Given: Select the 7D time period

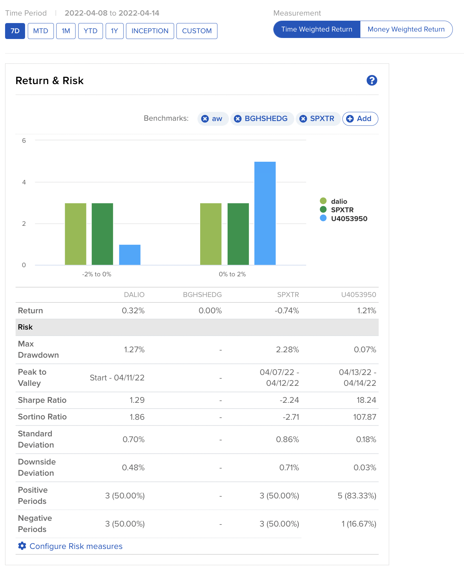Looking at the screenshot, I should click(x=15, y=31).
